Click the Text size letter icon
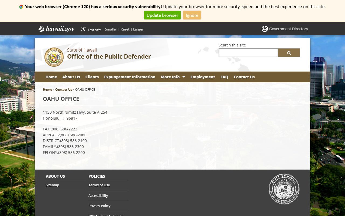 83,29
